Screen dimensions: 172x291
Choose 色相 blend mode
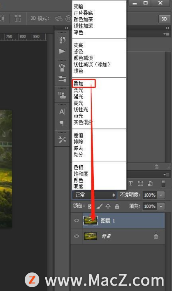[x=79, y=167]
